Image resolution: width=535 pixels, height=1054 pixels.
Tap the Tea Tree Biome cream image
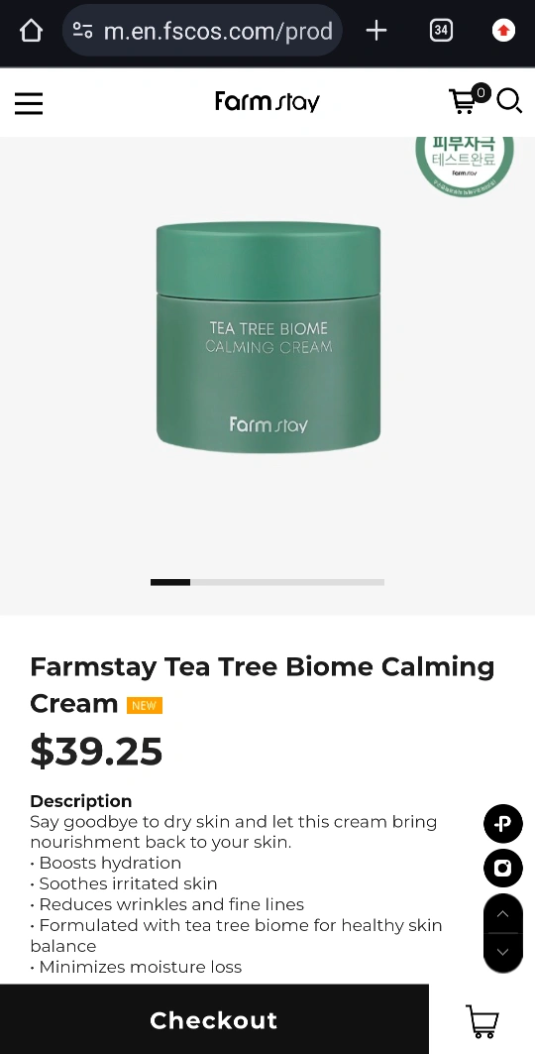pyautogui.click(x=268, y=337)
